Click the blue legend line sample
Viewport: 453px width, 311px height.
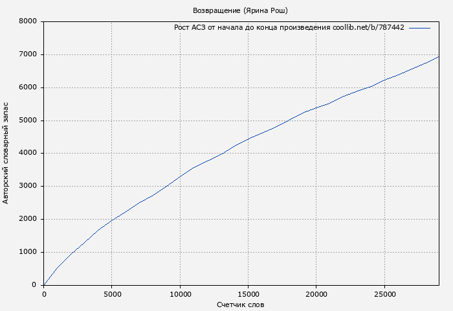coord(419,28)
